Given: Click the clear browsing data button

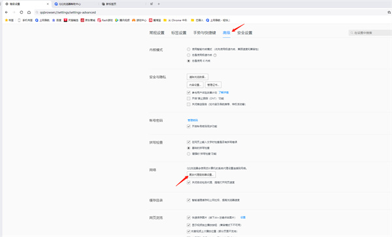Looking at the screenshot, I should pyautogui.click(x=197, y=77).
